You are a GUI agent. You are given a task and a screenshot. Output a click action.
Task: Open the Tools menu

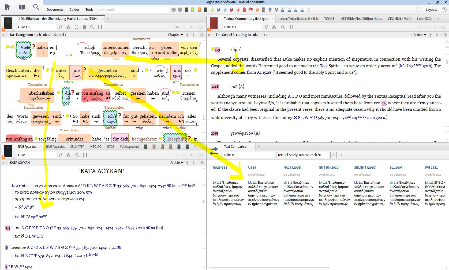(89, 10)
